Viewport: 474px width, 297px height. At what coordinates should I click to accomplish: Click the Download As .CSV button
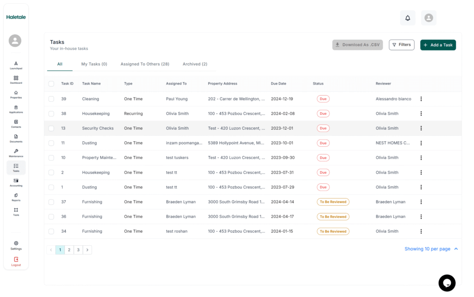(x=357, y=44)
